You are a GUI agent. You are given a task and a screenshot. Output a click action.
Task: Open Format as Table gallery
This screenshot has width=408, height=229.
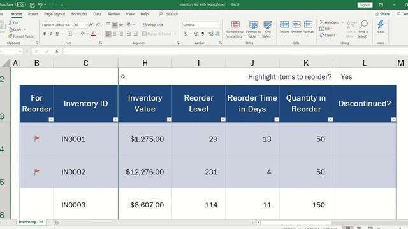point(253,29)
